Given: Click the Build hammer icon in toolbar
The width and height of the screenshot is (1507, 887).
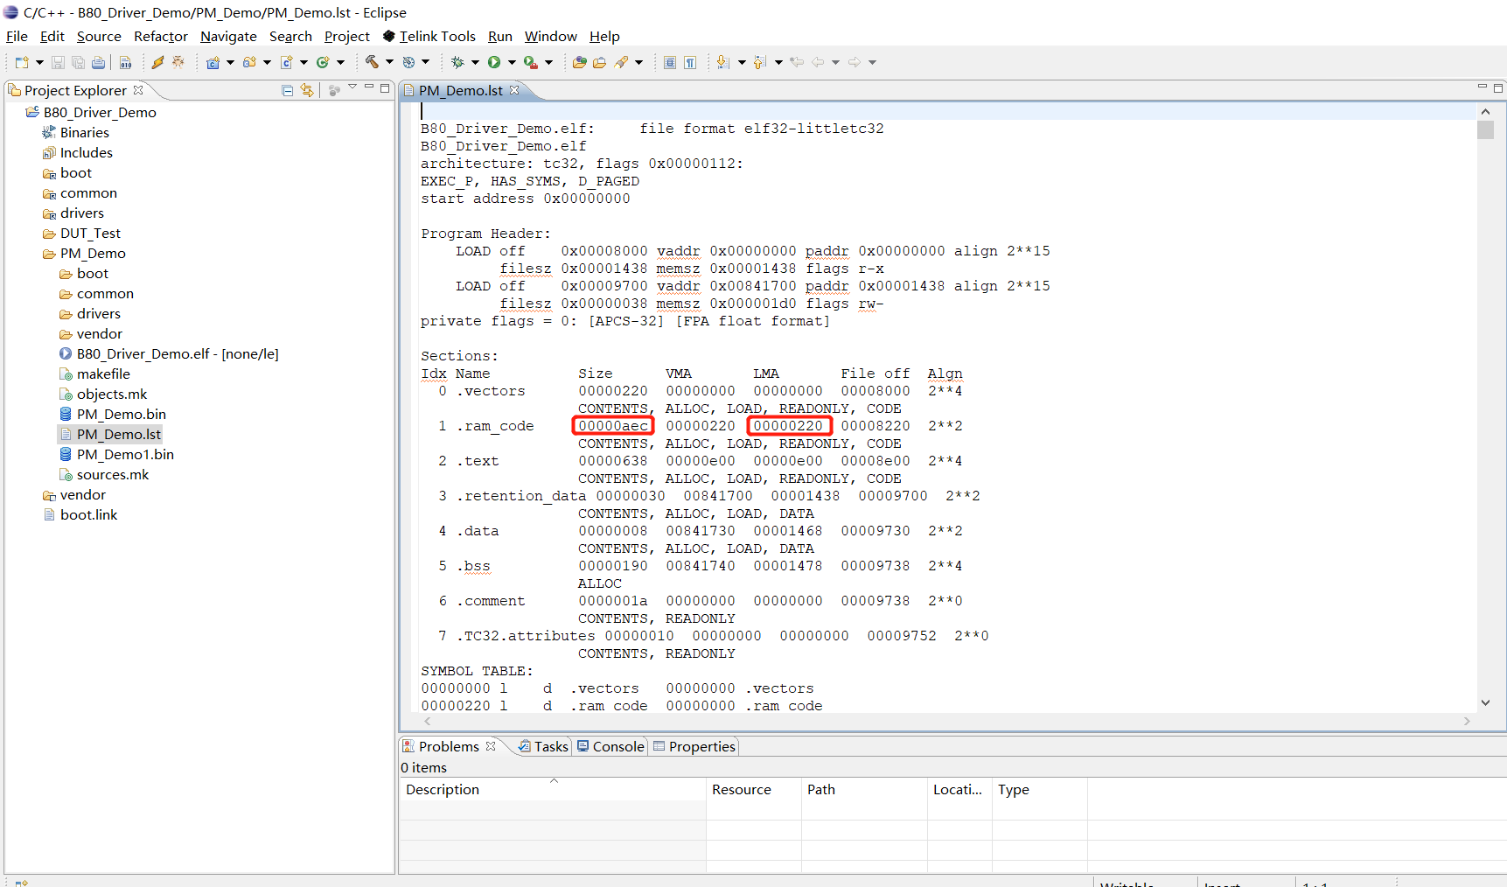Looking at the screenshot, I should [x=372, y=62].
